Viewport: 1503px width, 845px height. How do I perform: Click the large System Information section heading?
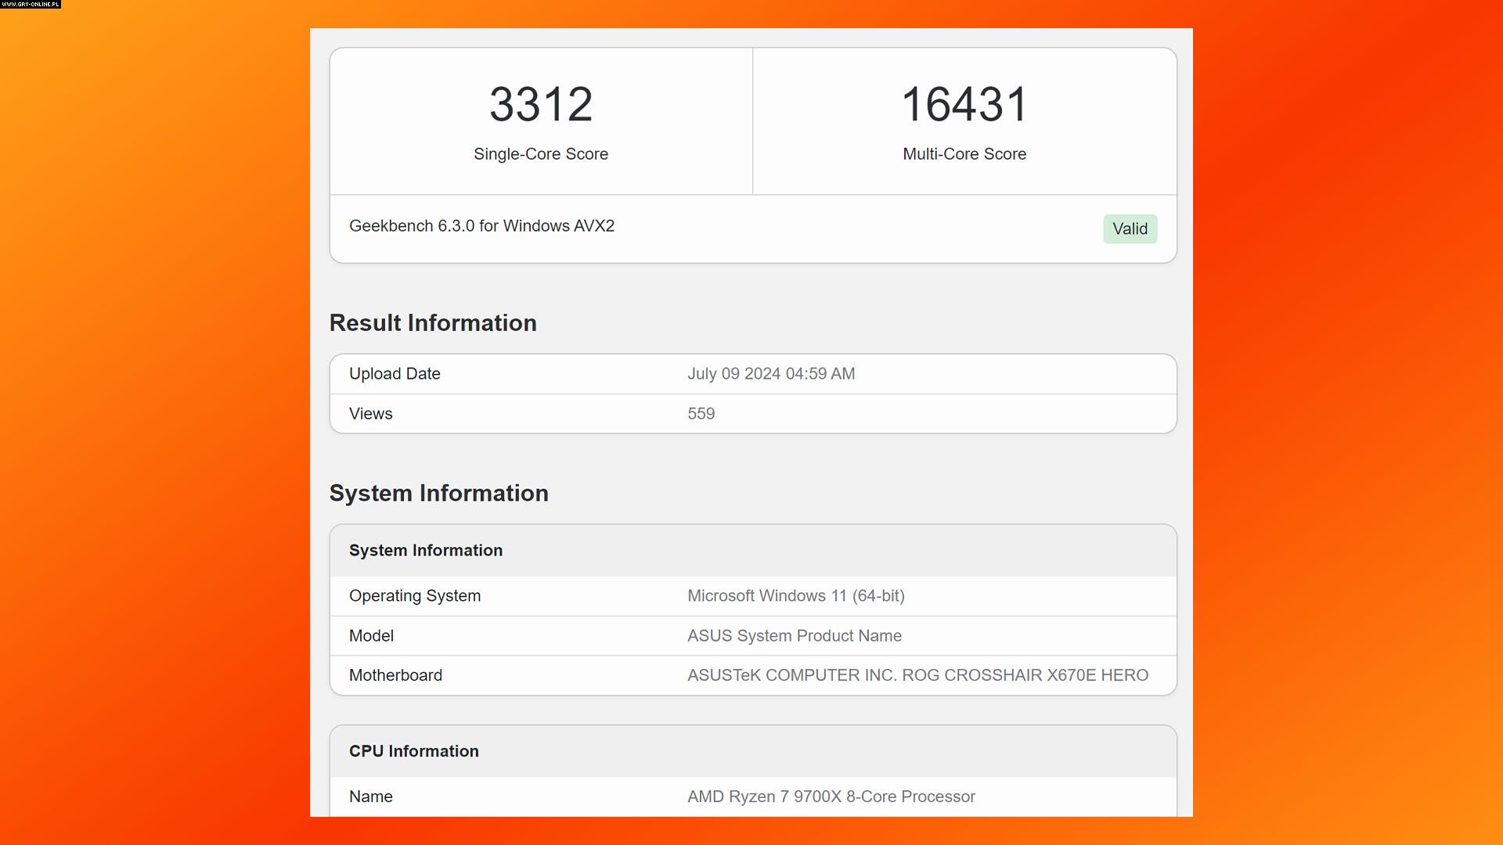[x=438, y=494]
